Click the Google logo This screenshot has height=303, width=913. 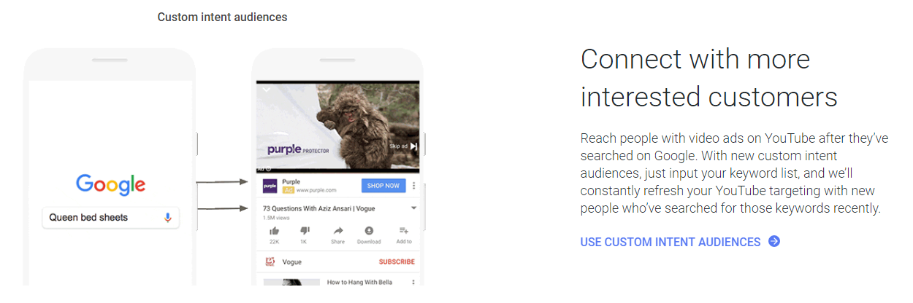pyautogui.click(x=110, y=184)
